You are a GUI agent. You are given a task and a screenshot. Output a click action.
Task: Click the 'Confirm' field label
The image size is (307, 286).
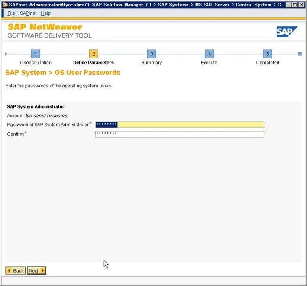coord(16,134)
